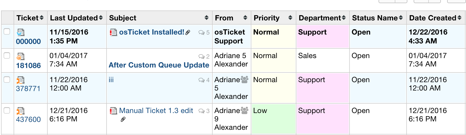
Task: Click the source icon above ticket 437600
Action: coord(20,111)
